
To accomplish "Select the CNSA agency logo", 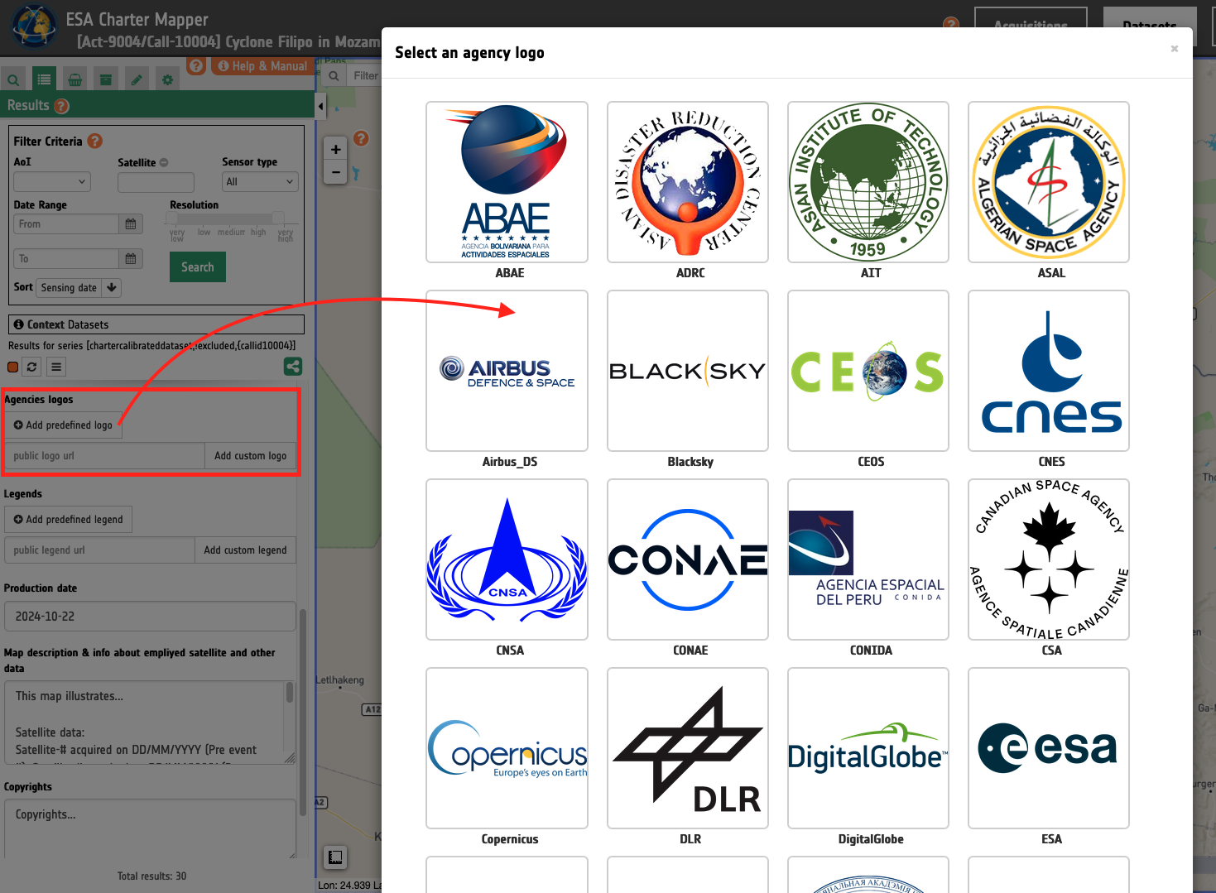I will [x=507, y=559].
